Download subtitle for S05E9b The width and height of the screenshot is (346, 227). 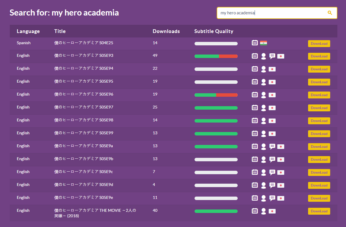319,160
